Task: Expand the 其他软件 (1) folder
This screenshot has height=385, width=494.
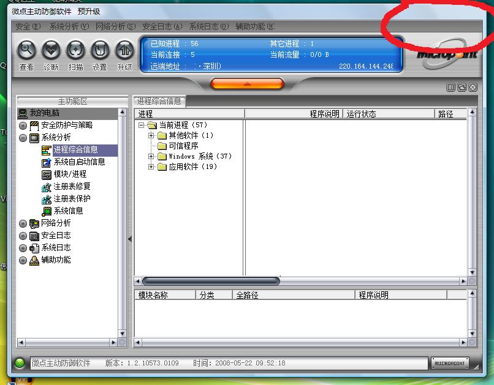Action: [151, 135]
